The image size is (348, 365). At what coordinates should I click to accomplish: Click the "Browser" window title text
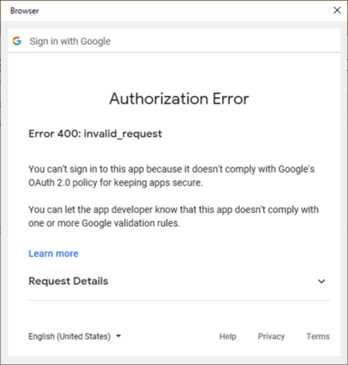point(24,11)
